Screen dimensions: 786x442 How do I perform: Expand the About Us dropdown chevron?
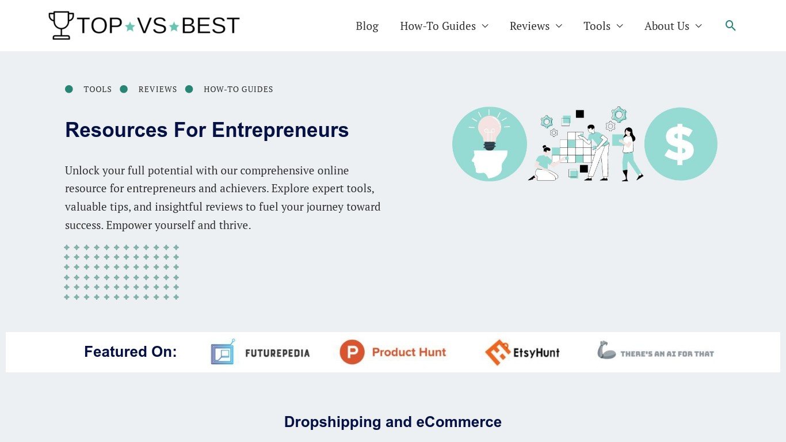[x=699, y=26]
